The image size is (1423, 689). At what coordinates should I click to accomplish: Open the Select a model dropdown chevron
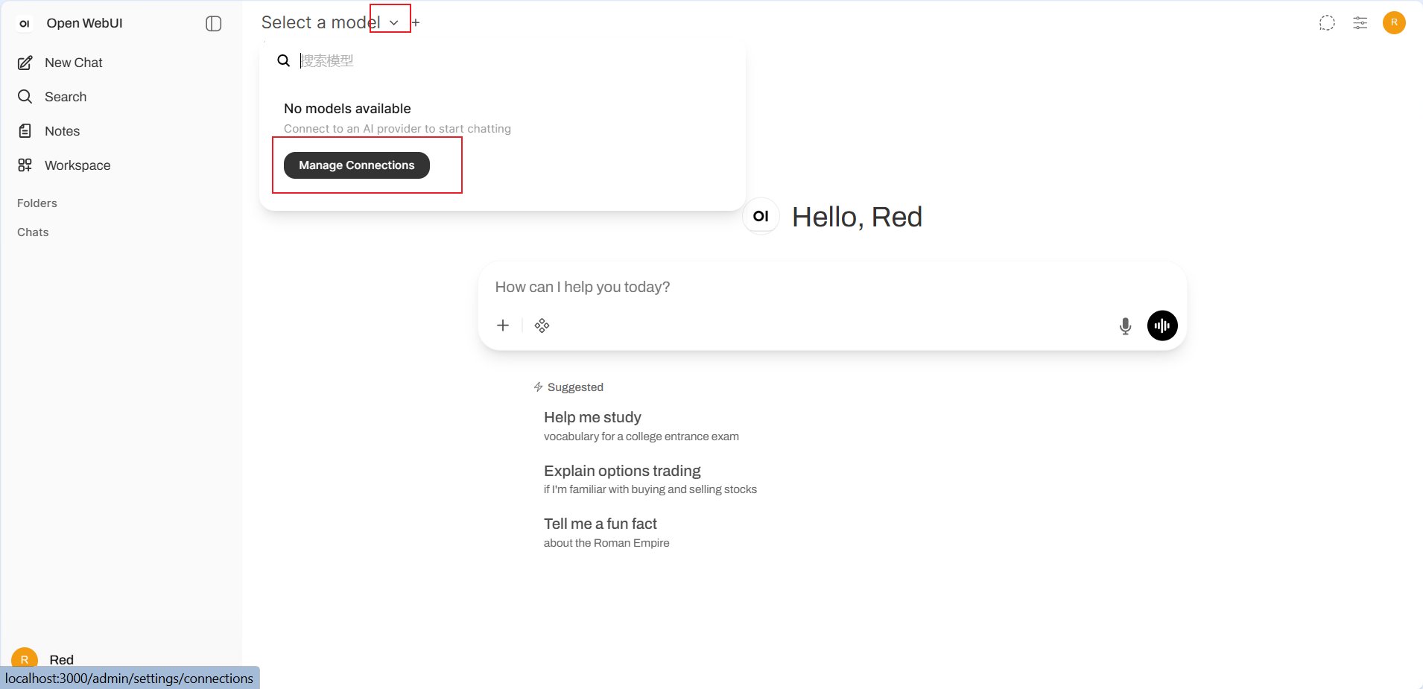point(393,23)
